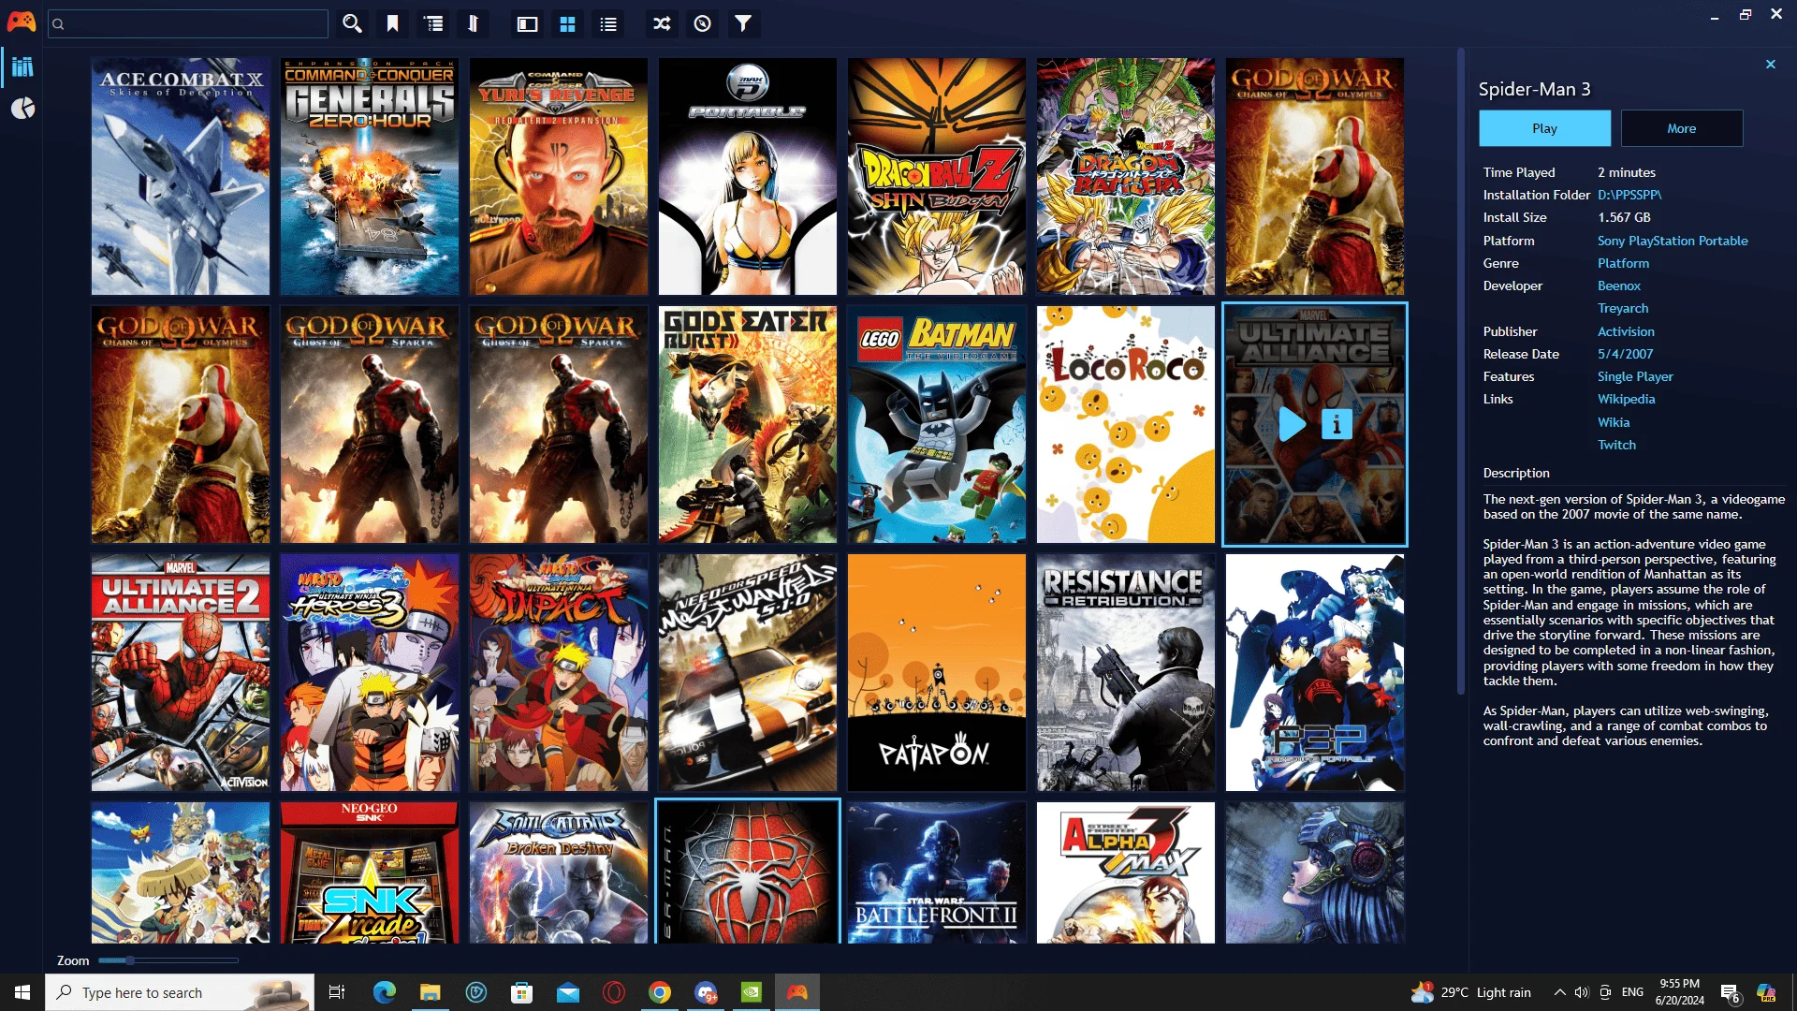The image size is (1797, 1011).
Task: Open the Library view in sidebar
Action: click(22, 66)
